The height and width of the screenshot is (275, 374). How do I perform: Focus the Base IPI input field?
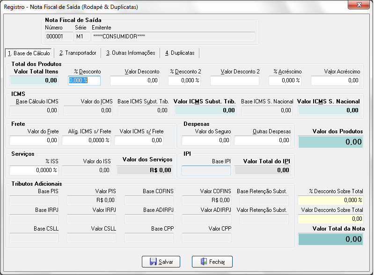206,170
